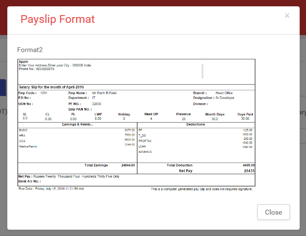Viewport: 306px width, 236px height.
Task: Click the 'Phone No.: 9033668874' line
Action: coord(37,69)
